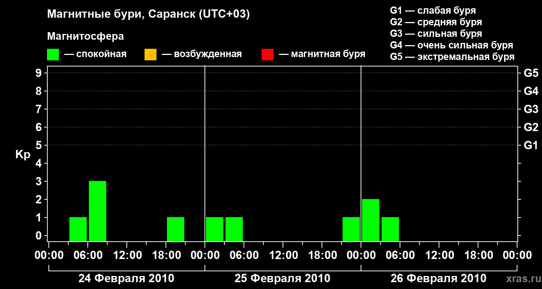Screen dimensions: 542x289
Task: Click the '26 Февраля 2010' date label
Action: (x=439, y=279)
